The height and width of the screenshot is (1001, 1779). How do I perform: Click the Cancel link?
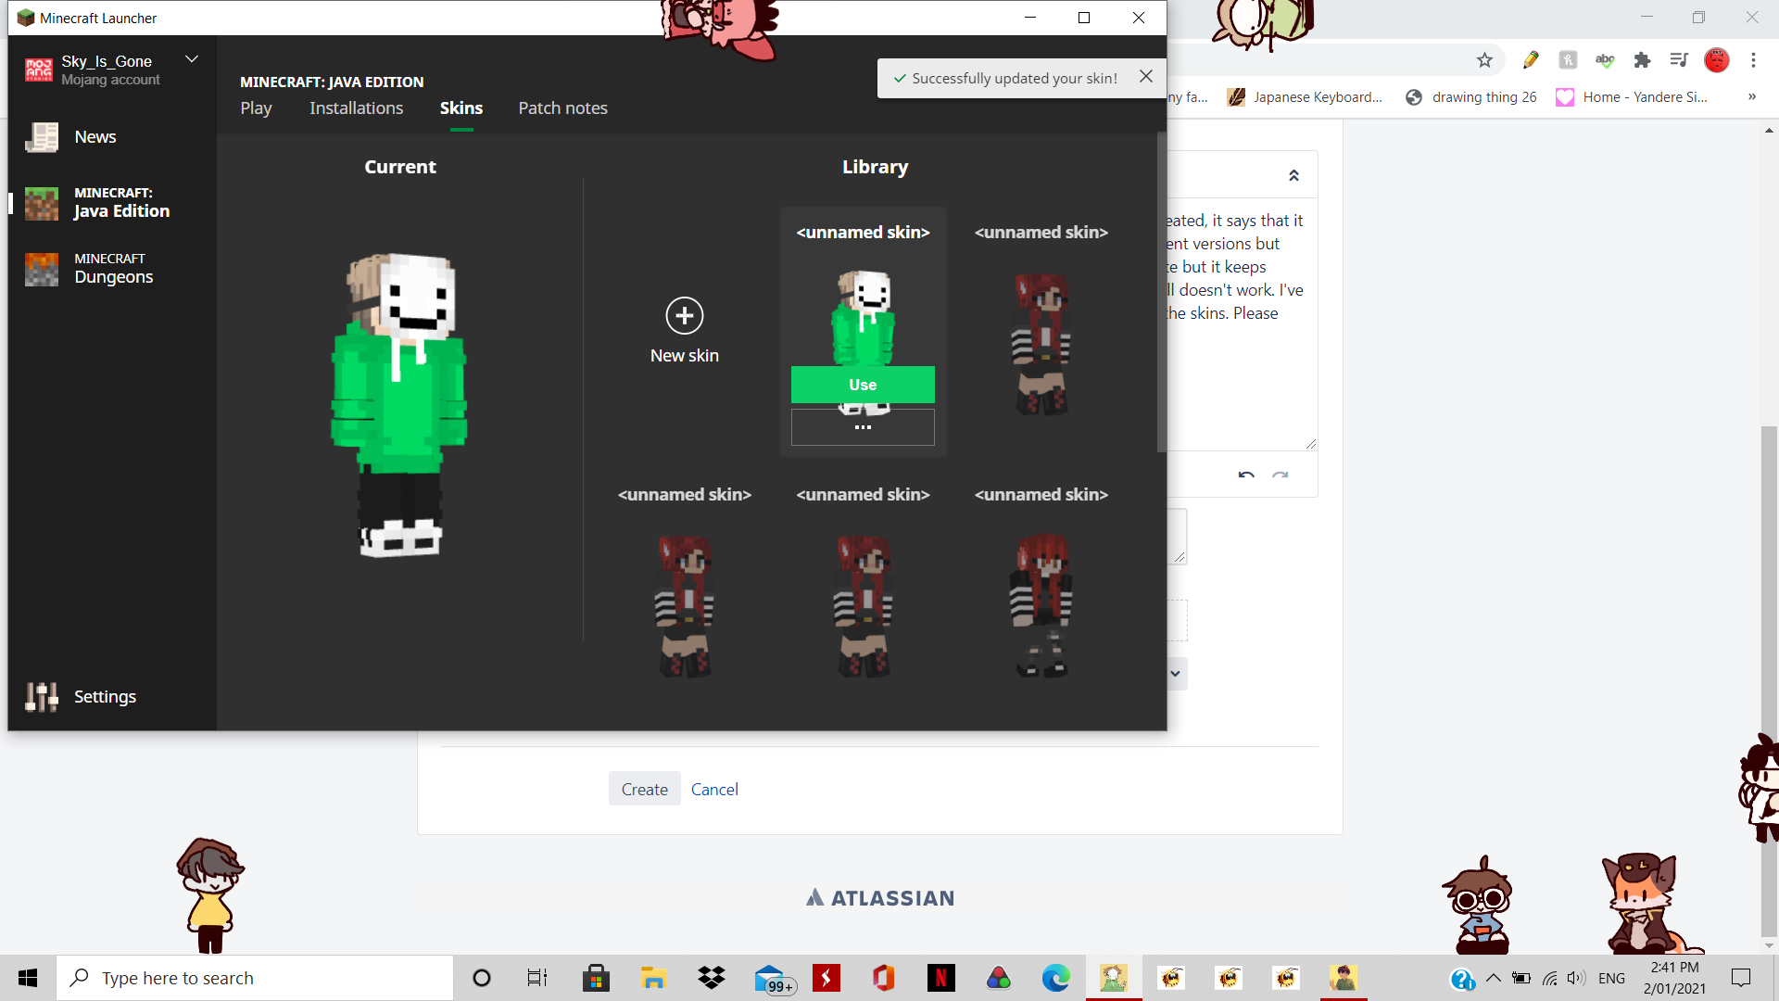click(x=714, y=789)
